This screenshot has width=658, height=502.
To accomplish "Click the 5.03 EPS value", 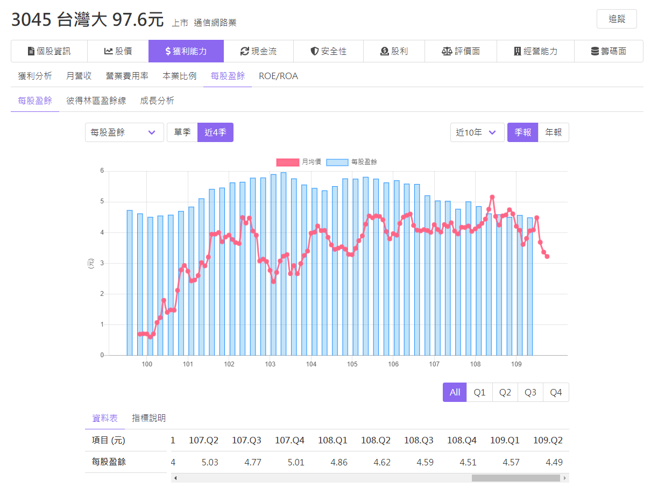I will [210, 462].
